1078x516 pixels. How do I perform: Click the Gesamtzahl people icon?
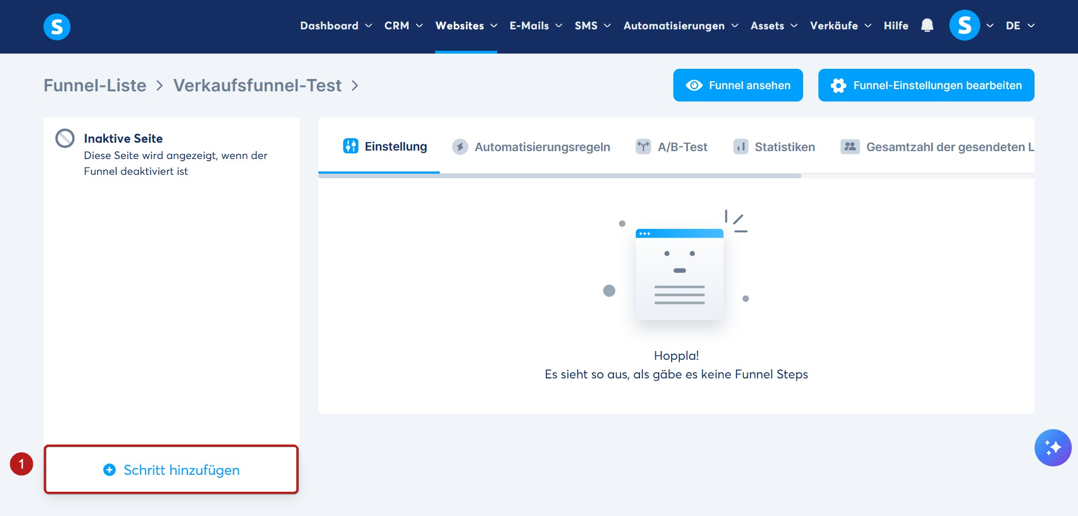click(850, 147)
